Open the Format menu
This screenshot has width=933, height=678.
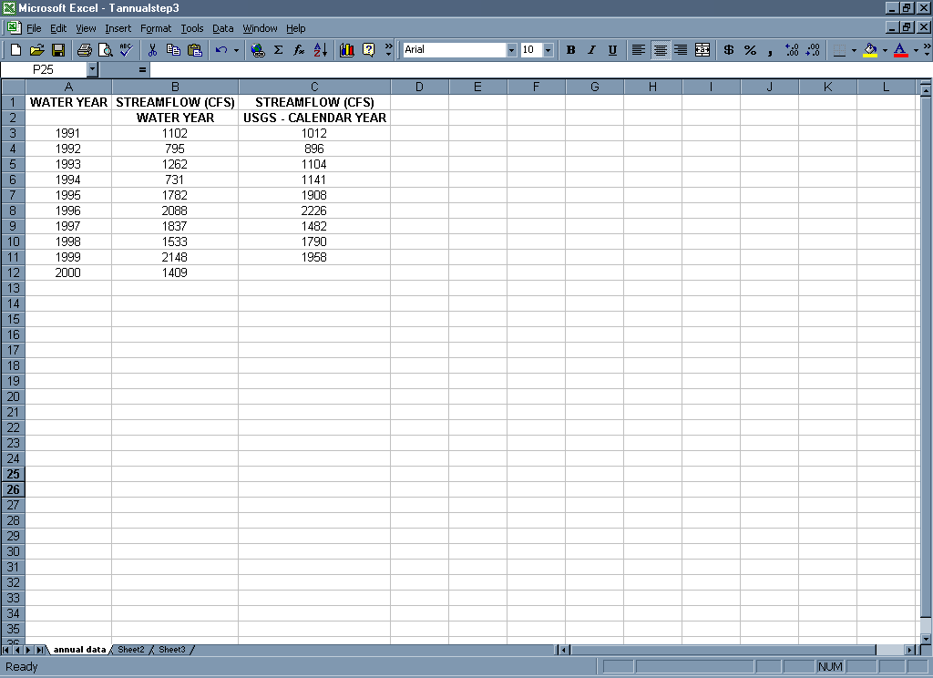tap(156, 28)
